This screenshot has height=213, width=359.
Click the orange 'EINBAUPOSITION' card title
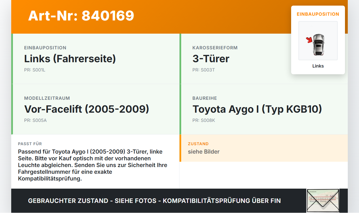click(x=318, y=14)
